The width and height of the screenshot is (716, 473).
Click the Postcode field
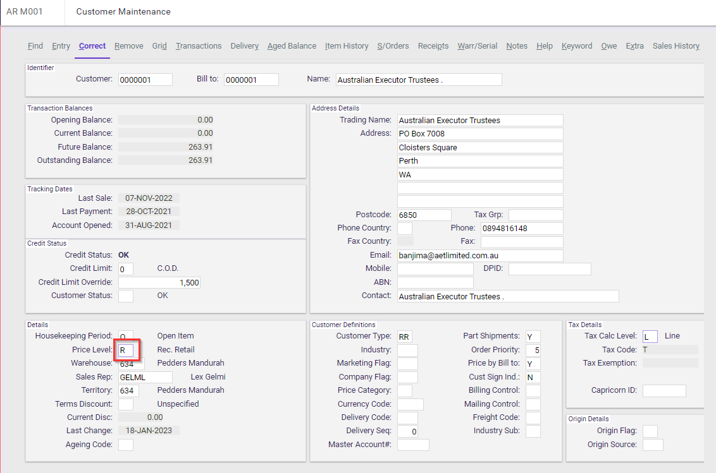pyautogui.click(x=424, y=215)
